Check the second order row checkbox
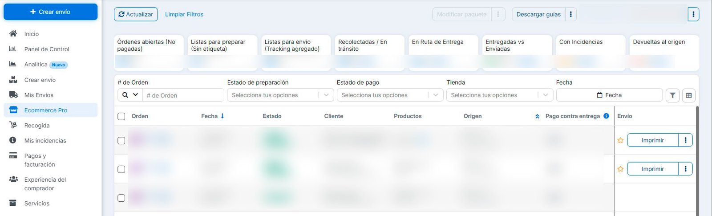The height and width of the screenshot is (216, 712). click(121, 169)
